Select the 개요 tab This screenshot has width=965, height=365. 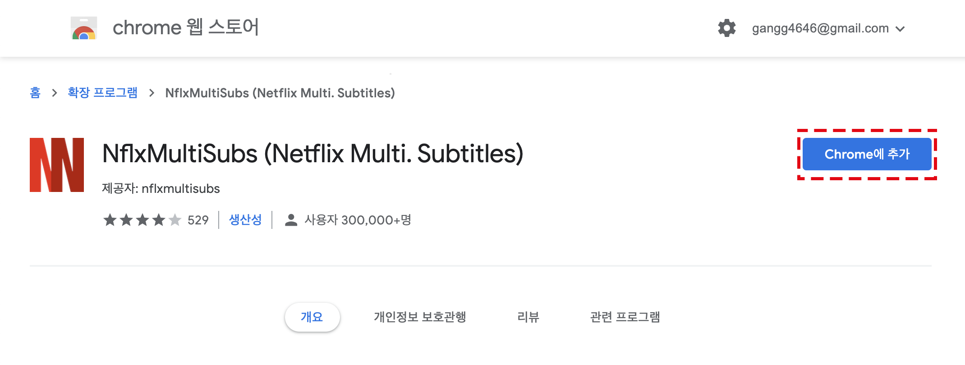tap(312, 317)
